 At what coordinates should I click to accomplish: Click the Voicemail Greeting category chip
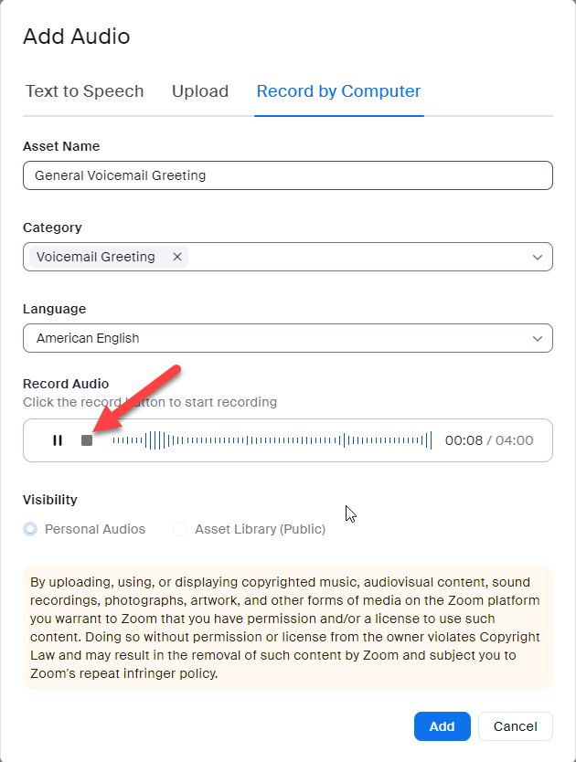95,257
